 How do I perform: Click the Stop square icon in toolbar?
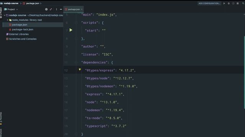click(x=237, y=3)
